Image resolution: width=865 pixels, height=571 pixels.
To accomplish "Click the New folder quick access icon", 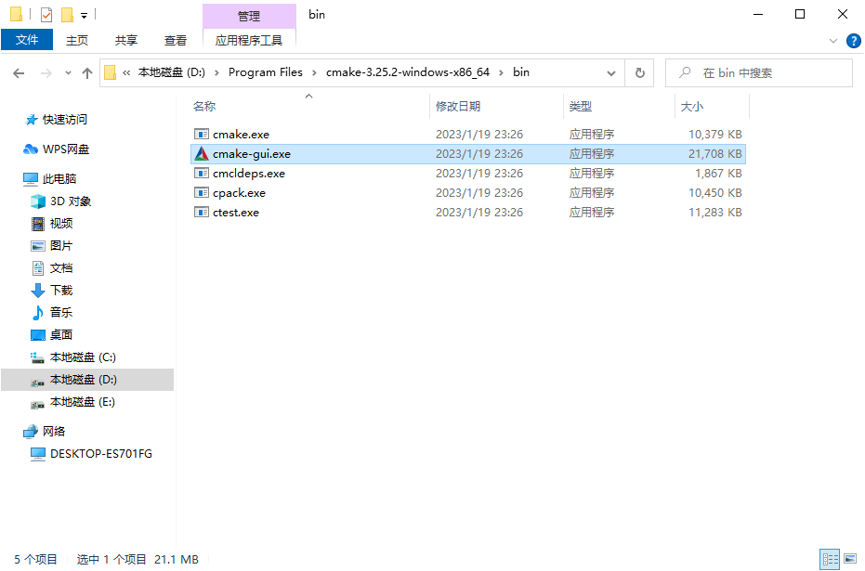I will click(67, 14).
